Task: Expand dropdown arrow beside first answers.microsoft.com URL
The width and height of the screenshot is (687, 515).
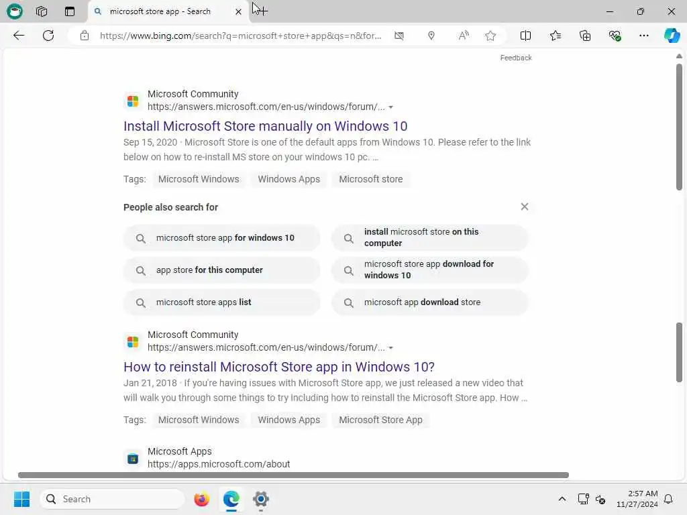Action: 391,107
